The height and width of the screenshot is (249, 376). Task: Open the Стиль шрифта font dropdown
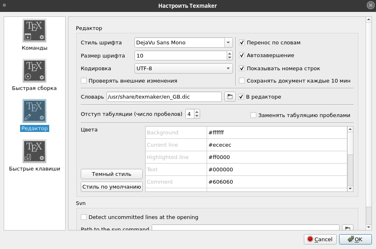(228, 43)
